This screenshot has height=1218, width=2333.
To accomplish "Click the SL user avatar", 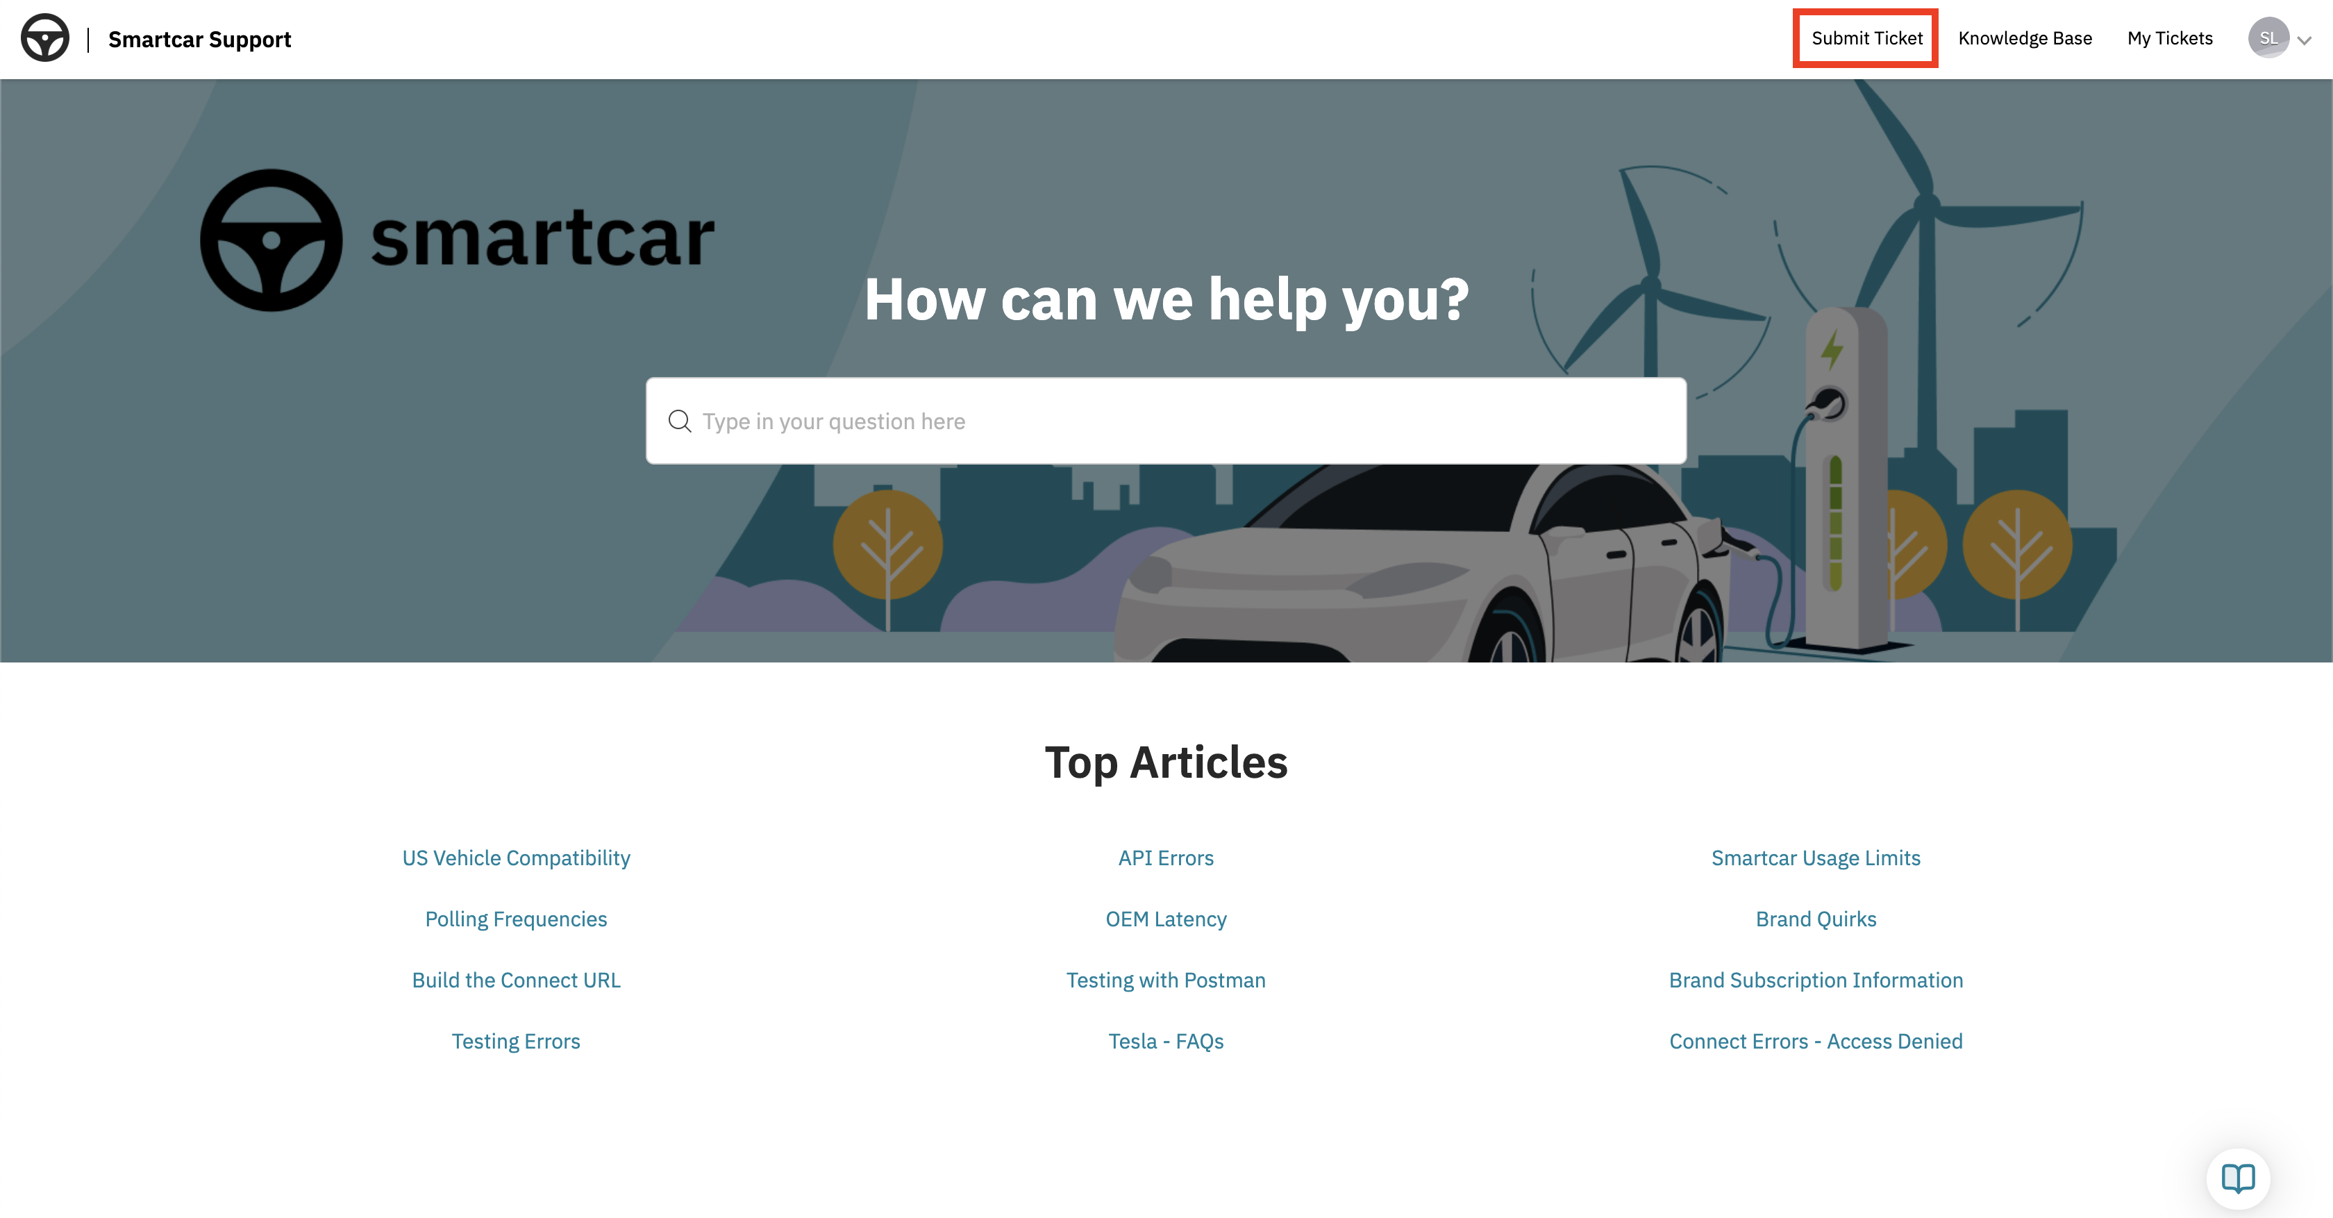I will click(x=2268, y=38).
